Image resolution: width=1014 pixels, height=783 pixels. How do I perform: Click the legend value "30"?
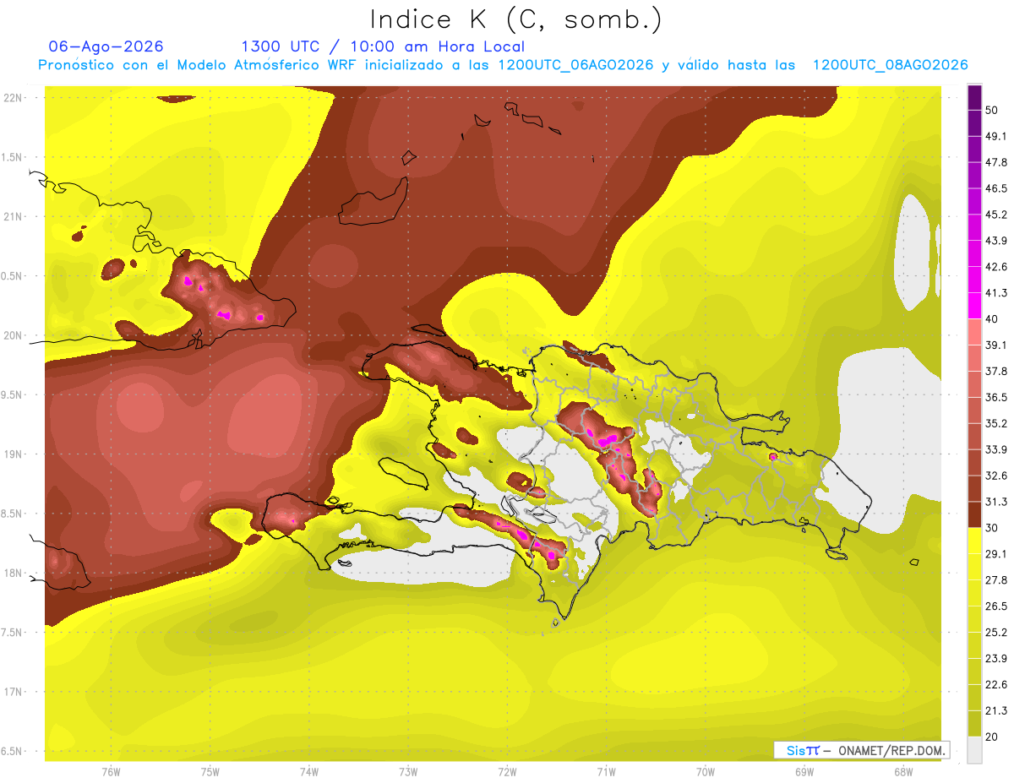point(992,528)
